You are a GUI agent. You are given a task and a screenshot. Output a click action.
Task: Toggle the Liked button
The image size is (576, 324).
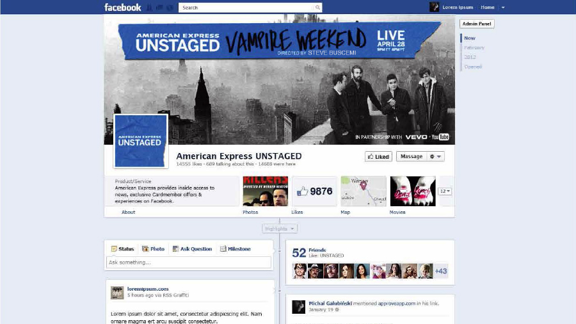click(x=378, y=156)
